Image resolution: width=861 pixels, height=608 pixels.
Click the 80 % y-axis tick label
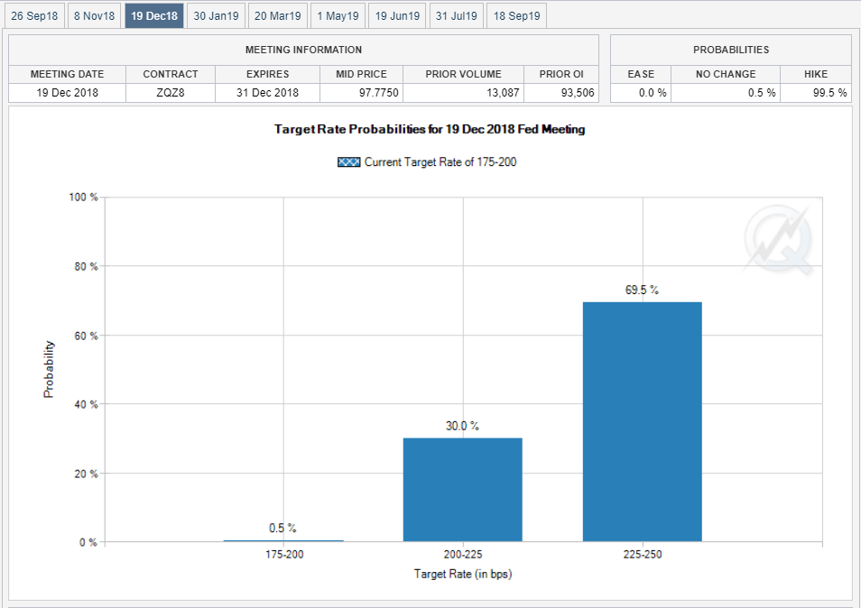(87, 266)
